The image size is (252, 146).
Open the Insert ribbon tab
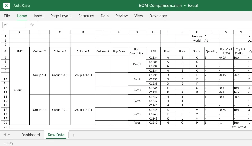tap(39, 16)
